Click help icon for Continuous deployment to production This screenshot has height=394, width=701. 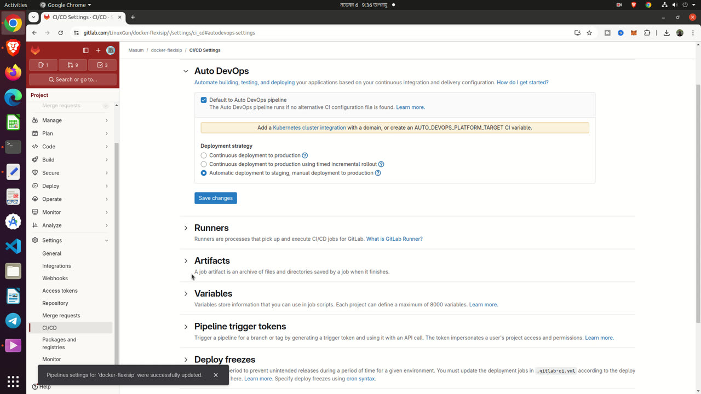[305, 155]
